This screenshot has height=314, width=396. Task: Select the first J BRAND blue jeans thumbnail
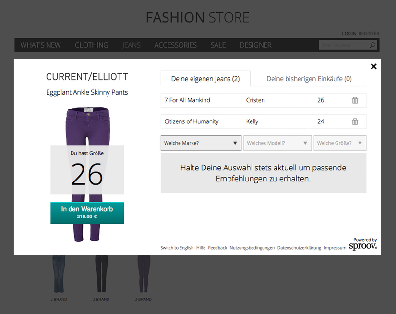pyautogui.click(x=59, y=274)
